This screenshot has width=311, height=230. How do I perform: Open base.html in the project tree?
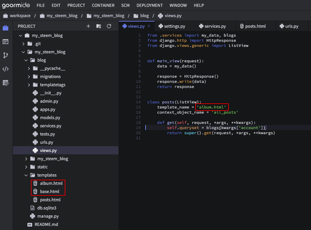coord(50,192)
